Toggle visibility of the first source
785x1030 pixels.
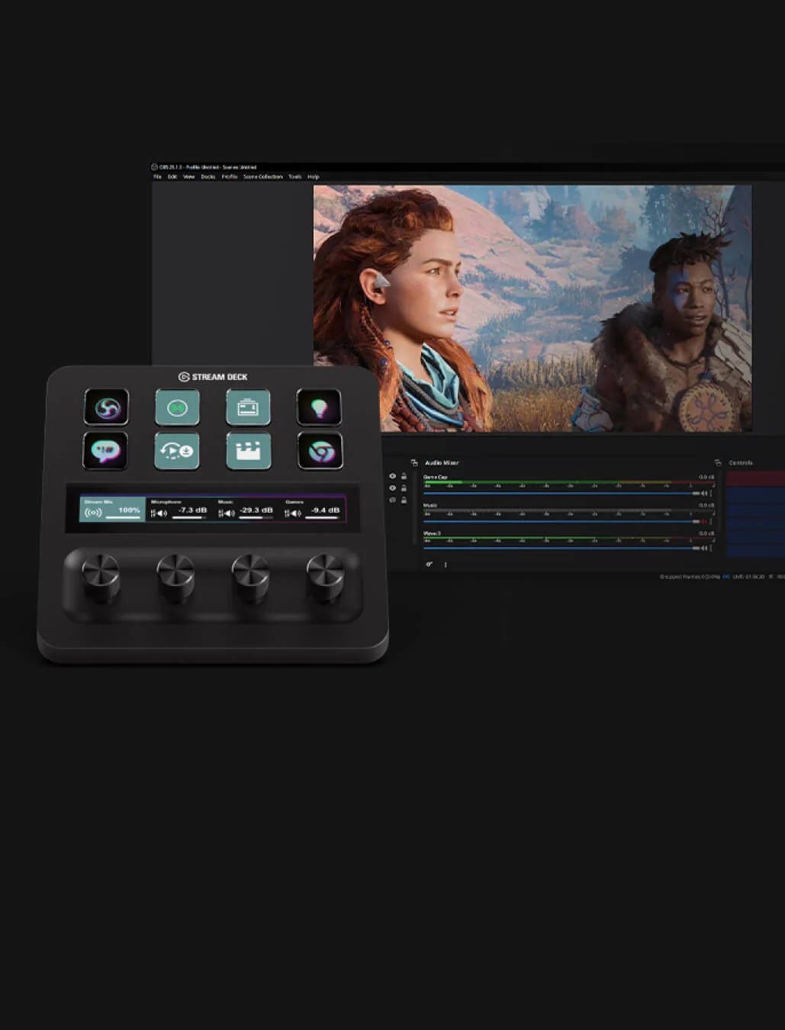[x=393, y=476]
